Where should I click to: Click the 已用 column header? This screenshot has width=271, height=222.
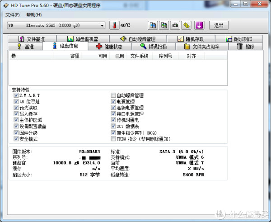click(118, 56)
